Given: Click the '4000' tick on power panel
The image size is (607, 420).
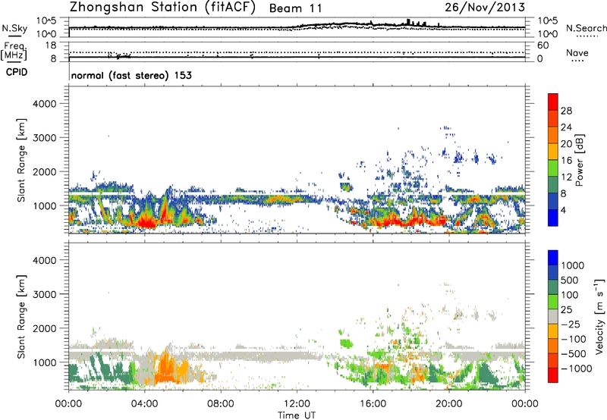Looking at the screenshot, I should [45, 104].
